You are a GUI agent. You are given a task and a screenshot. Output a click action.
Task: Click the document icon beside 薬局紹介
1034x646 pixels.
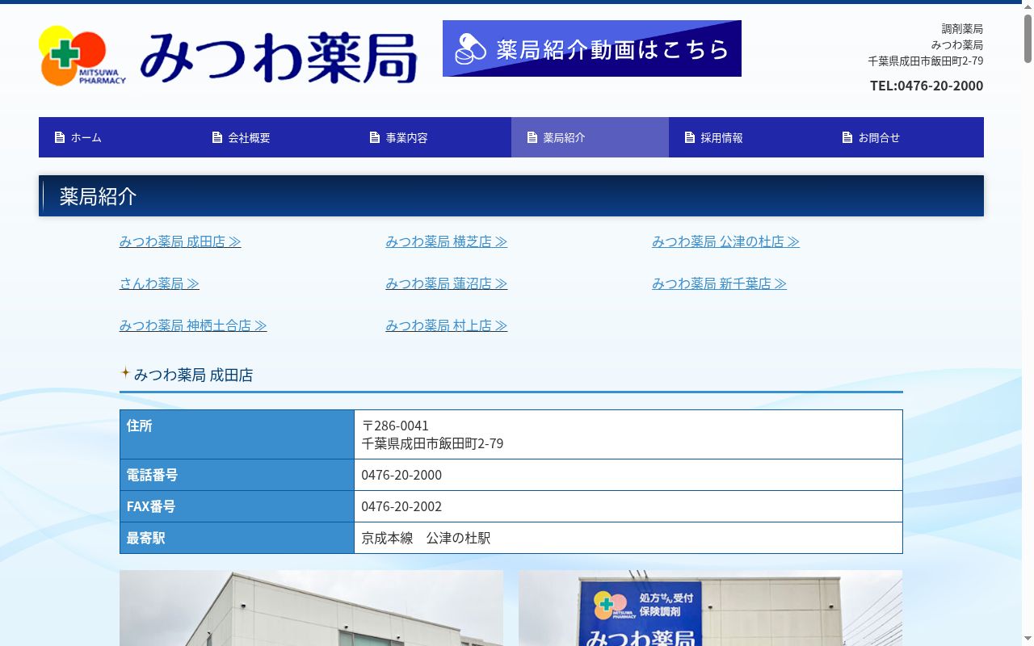(532, 137)
